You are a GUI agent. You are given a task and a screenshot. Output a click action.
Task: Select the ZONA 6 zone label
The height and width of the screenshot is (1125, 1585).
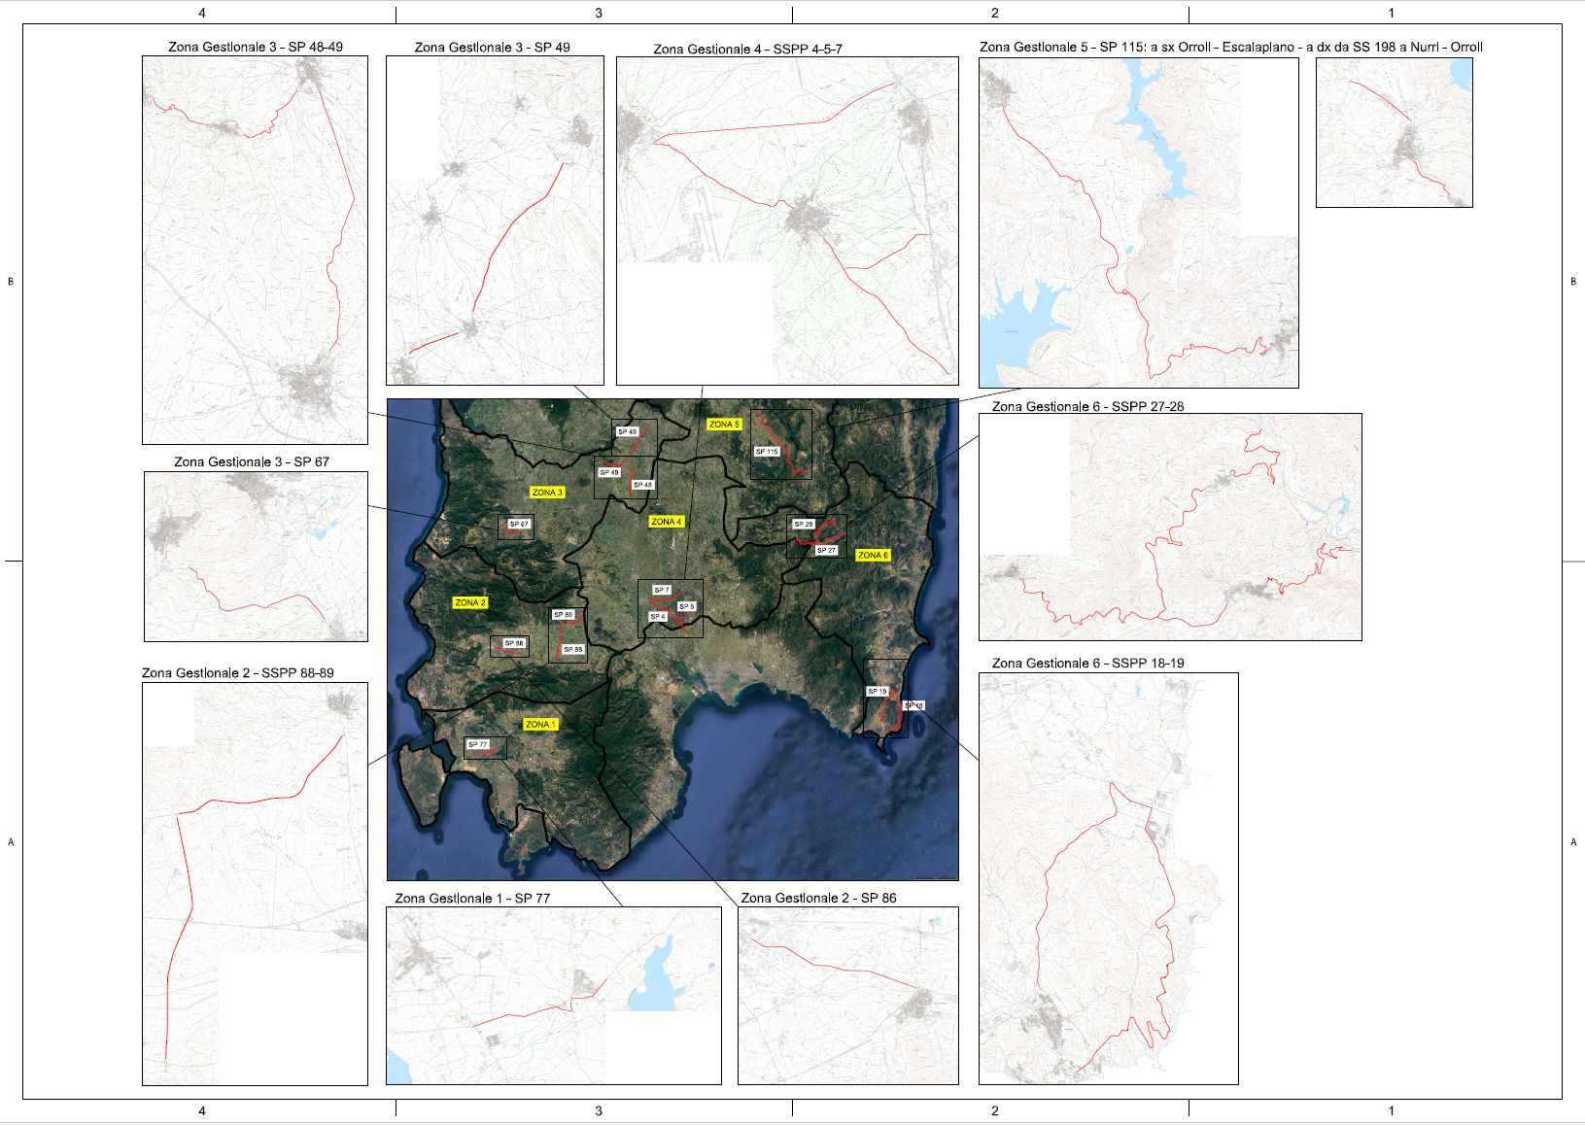[873, 556]
